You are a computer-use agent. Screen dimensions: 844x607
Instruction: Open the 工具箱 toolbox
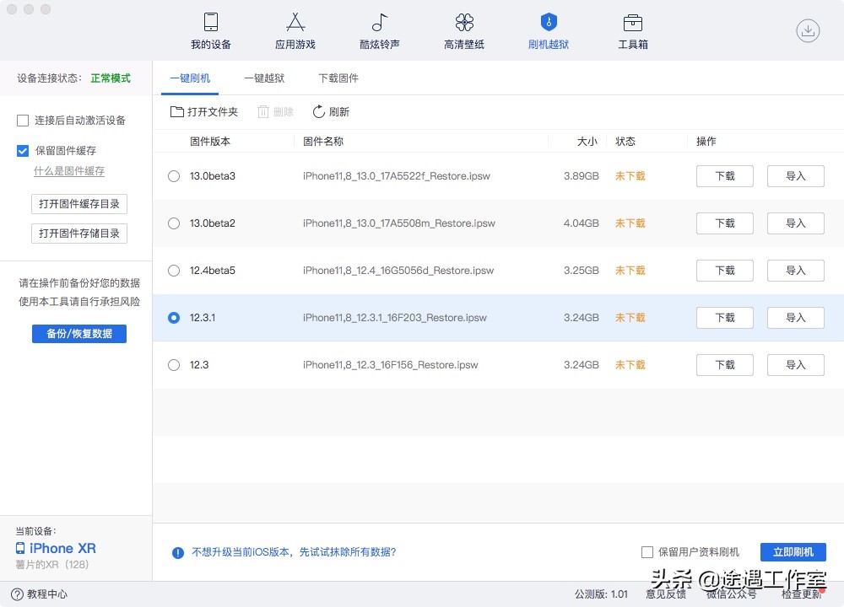click(632, 30)
